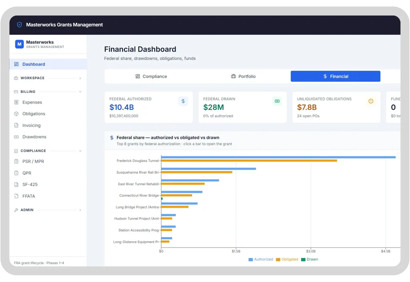Viewport: 410px width, 282px height.
Task: Click Frederick Douglass Tunnel authorized bar
Action: point(278,157)
